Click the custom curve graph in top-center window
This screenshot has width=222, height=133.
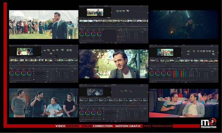109,35
